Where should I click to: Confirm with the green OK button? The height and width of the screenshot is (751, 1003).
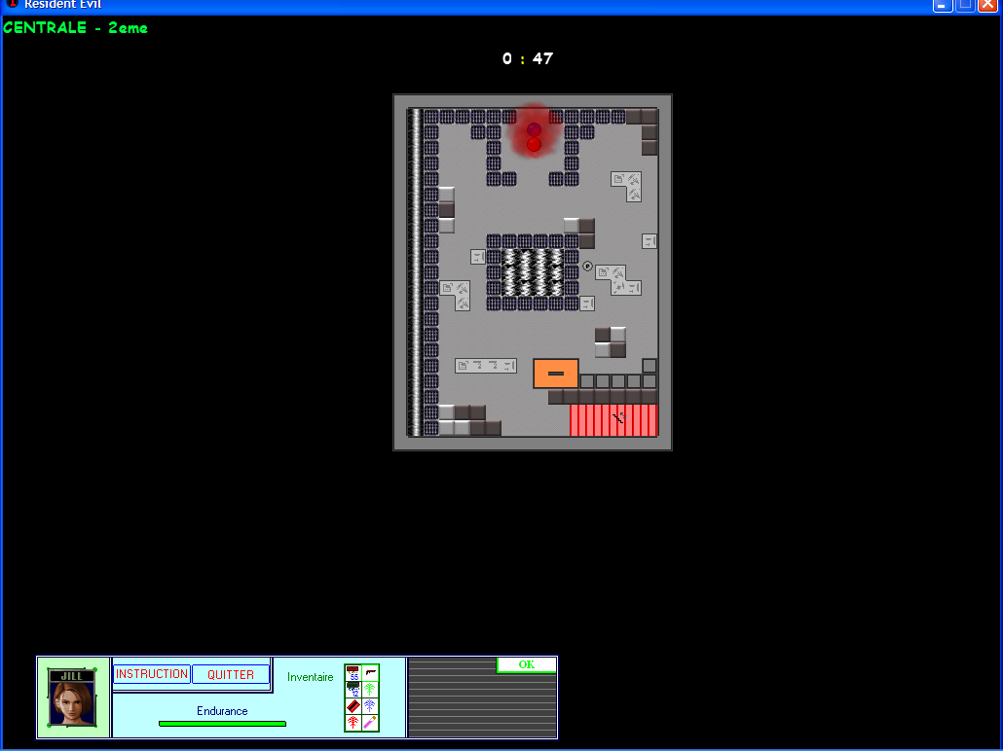click(527, 664)
